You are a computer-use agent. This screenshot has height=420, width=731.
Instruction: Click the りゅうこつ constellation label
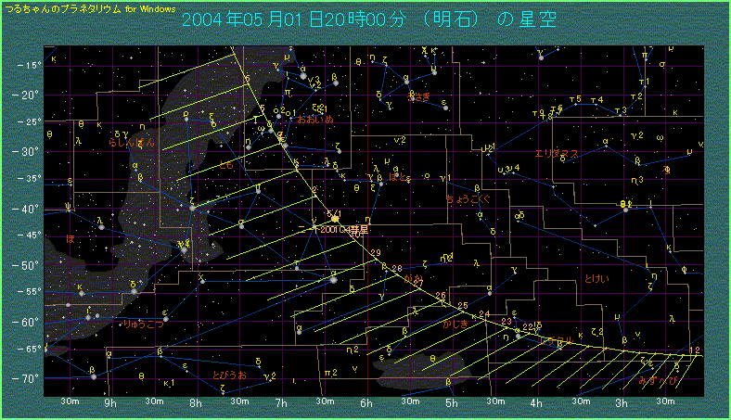tap(143, 325)
